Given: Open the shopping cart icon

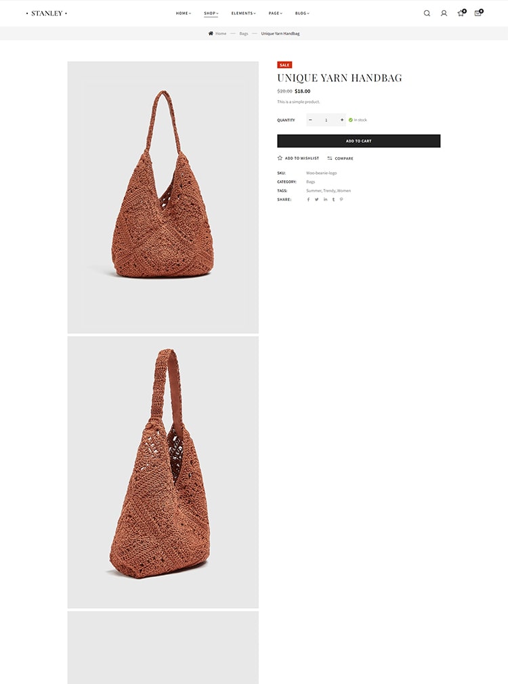Looking at the screenshot, I should tap(478, 13).
